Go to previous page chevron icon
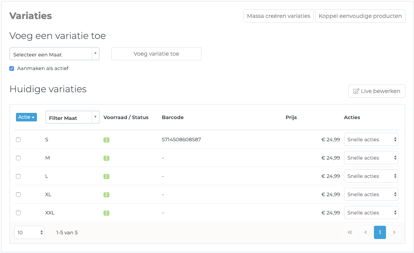414x253 pixels. [365, 232]
